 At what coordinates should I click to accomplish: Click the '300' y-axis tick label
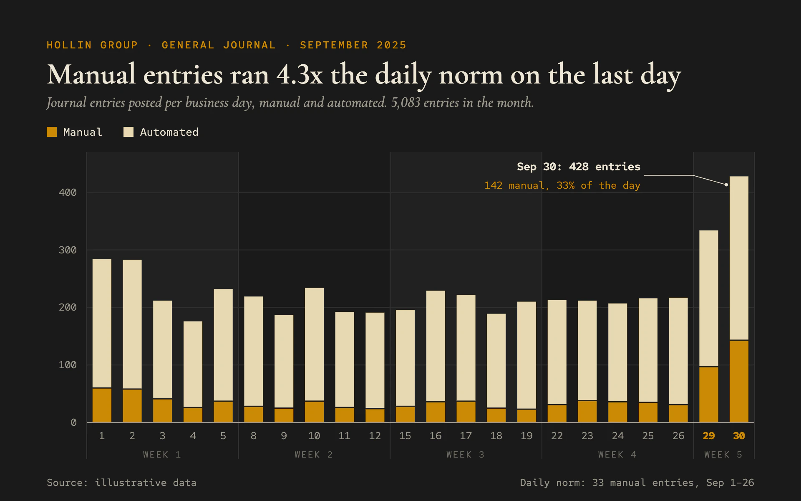tap(68, 250)
